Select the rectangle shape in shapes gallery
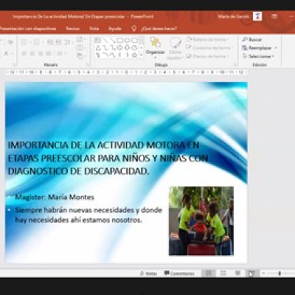 (x=119, y=40)
